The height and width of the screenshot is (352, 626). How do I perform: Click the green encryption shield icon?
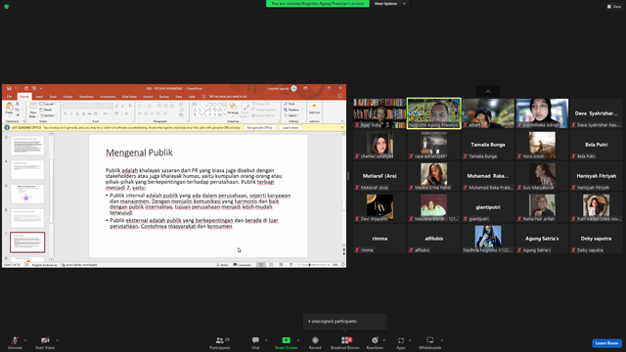pos(7,7)
